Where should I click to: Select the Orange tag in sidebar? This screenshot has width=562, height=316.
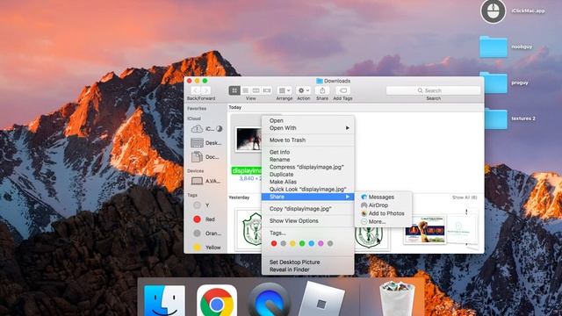(x=206, y=233)
